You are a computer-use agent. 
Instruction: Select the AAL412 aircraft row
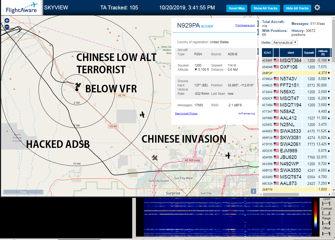[296, 118]
